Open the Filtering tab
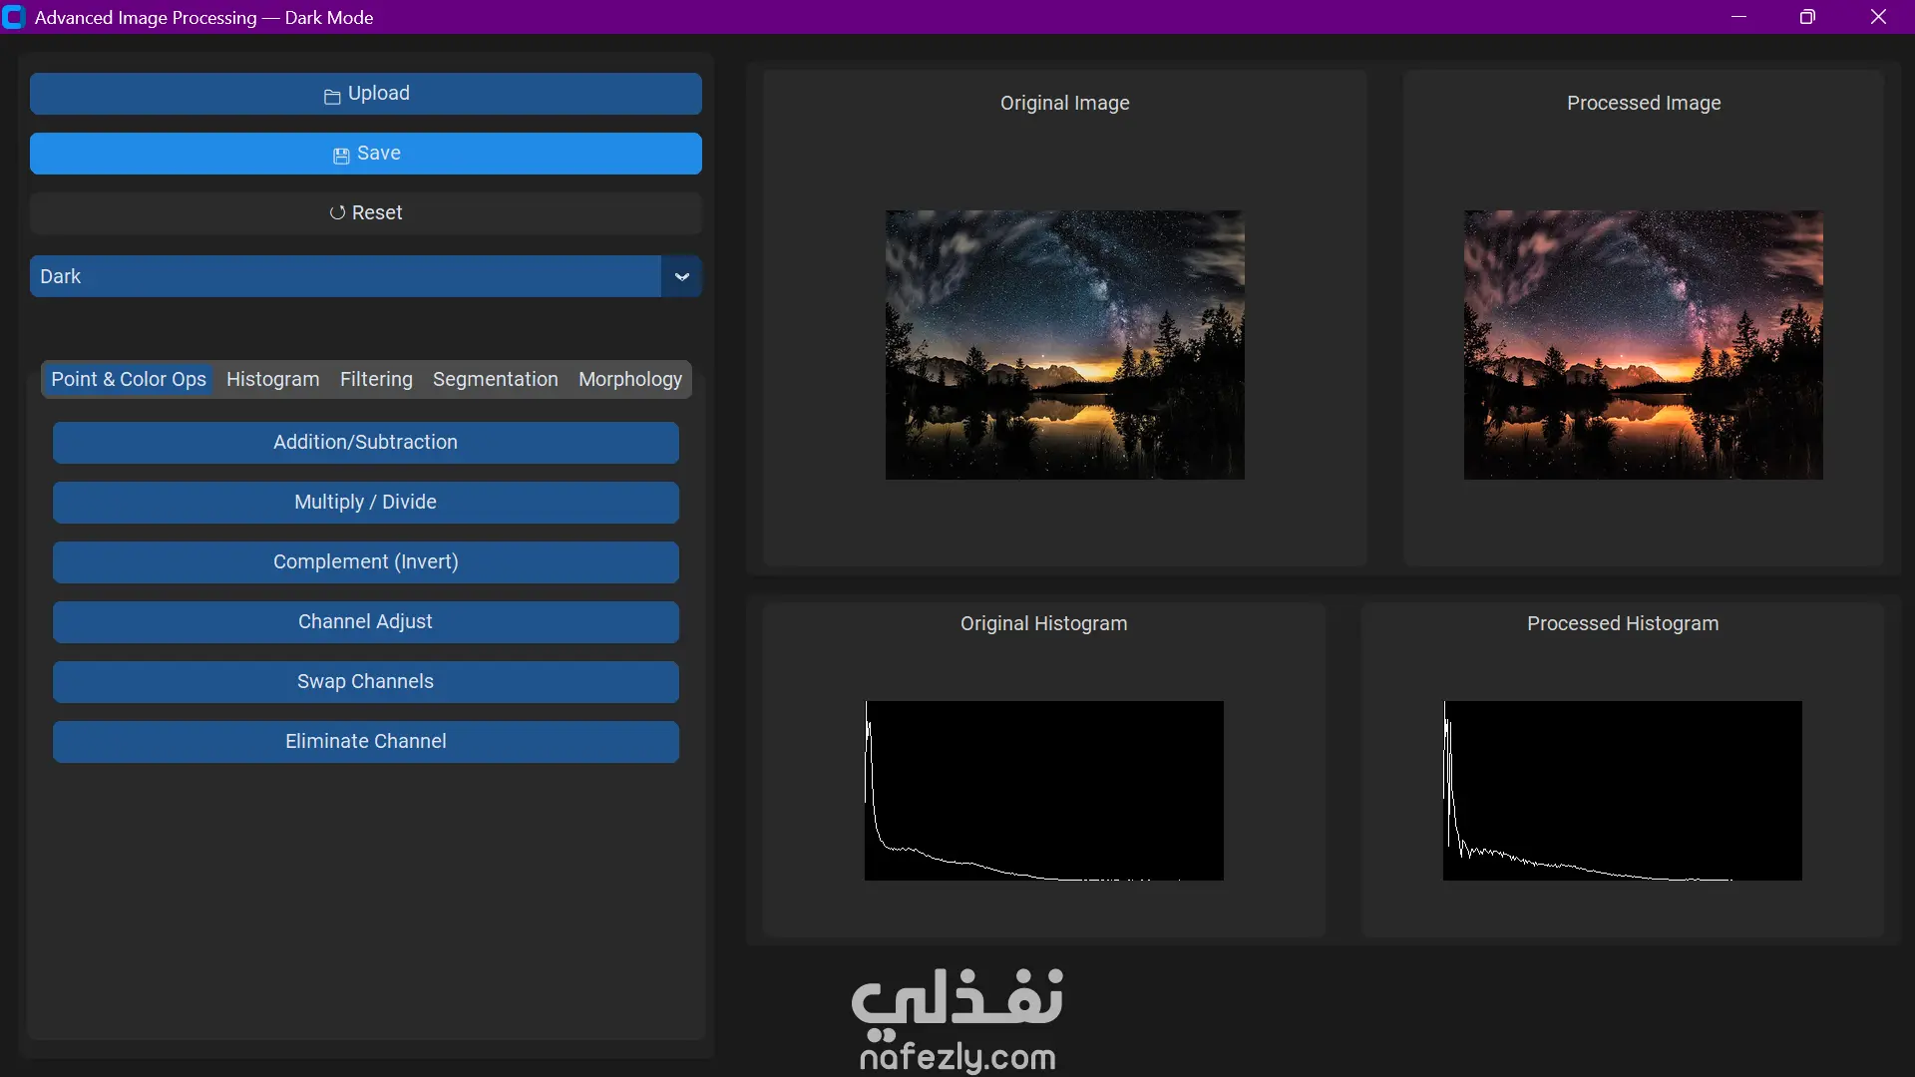Screen dimensions: 1915x1077 click(x=376, y=379)
